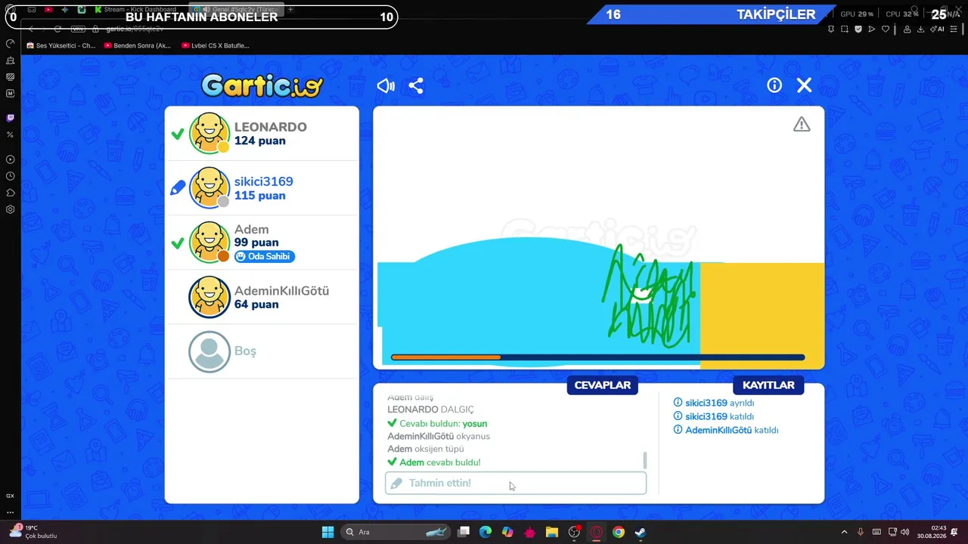Click the Twitch icon in Opera sidebar

(11, 118)
